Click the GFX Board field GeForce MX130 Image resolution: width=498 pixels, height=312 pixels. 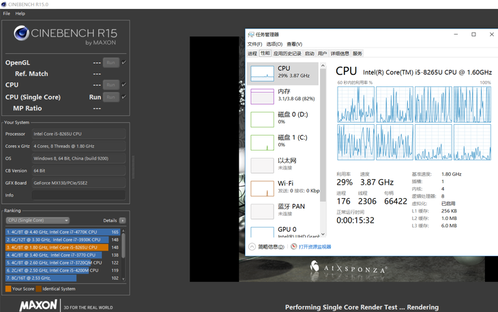point(78,183)
